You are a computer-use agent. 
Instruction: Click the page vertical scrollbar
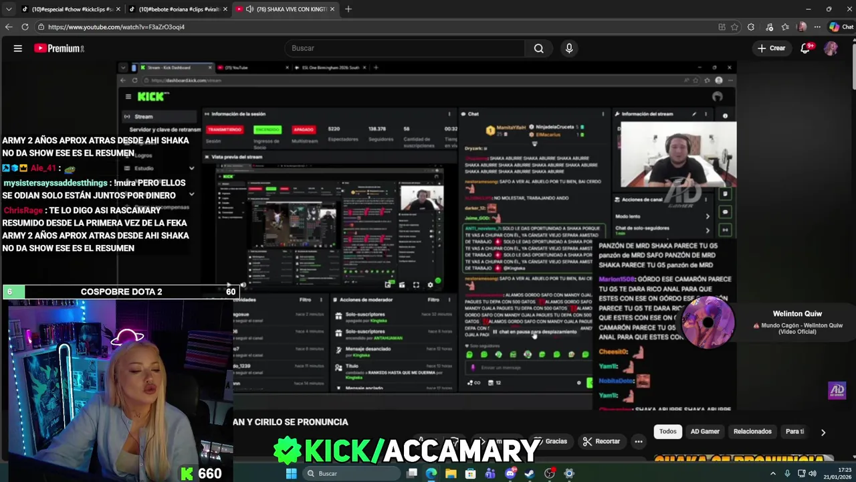[853, 67]
